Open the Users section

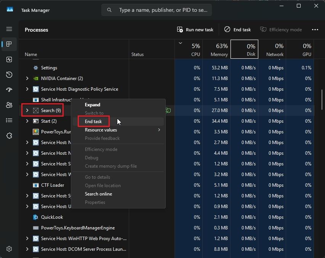tap(9, 105)
